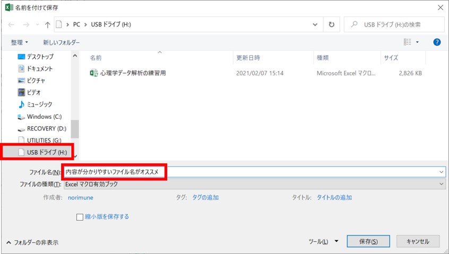Click the Excel icon in the title bar
This screenshot has height=254, width=449.
[9, 7]
